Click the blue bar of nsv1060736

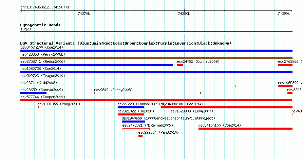click(x=156, y=72)
